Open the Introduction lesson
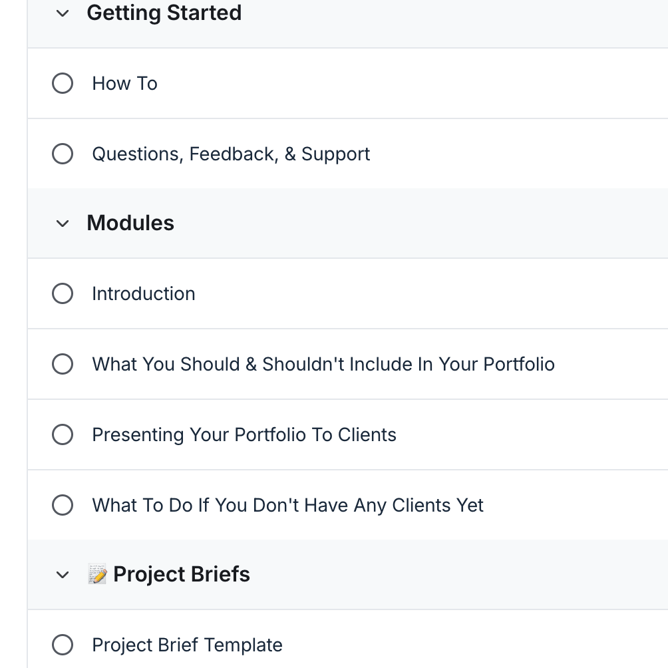668x668 pixels. coord(144,293)
